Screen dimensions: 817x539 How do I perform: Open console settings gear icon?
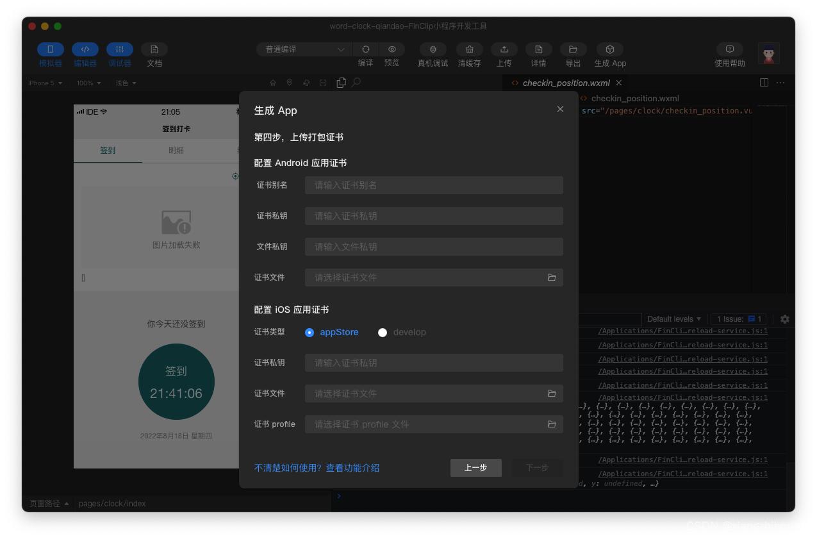pyautogui.click(x=785, y=319)
